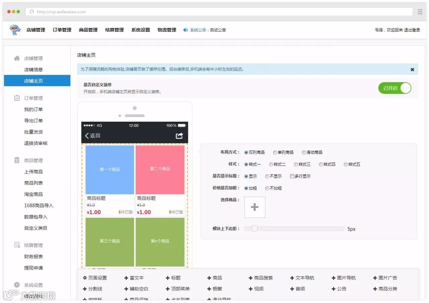Open 结算管理 top menu
The image size is (429, 303).
pos(114,30)
